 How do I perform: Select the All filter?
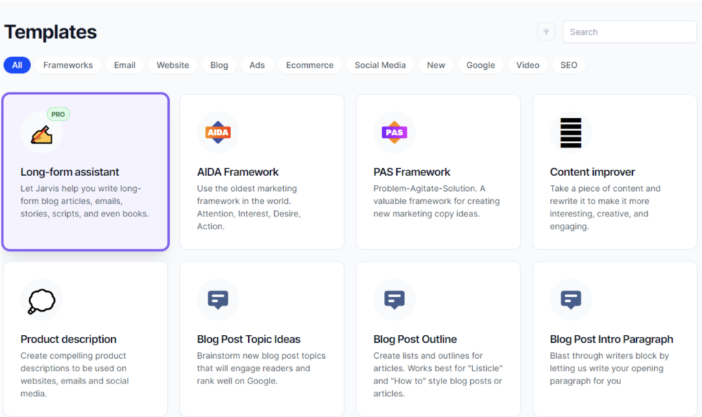pos(16,64)
